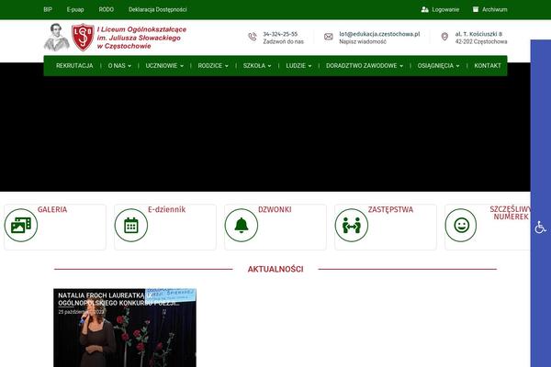Expand the LUDZIE dropdown menu
Image resolution: width=551 pixels, height=367 pixels.
tap(298, 66)
